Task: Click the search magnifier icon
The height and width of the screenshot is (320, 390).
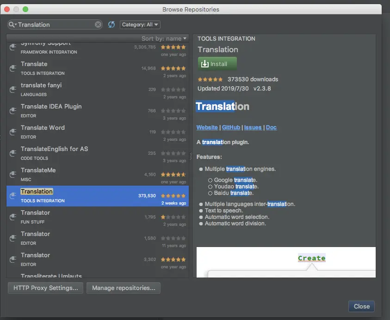Action: tap(12, 24)
